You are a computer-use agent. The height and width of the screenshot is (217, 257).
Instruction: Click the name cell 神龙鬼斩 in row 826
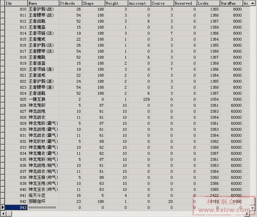point(43,105)
